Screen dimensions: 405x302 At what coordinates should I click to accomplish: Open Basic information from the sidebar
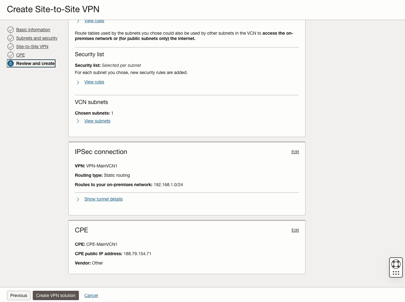click(x=33, y=30)
